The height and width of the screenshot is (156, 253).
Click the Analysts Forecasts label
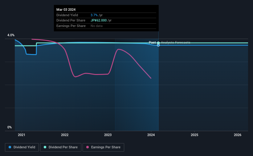(x=176, y=42)
